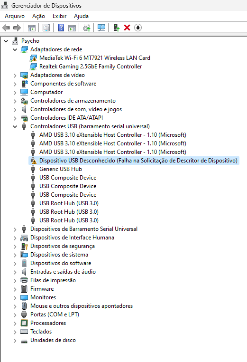The height and width of the screenshot is (362, 247).
Task: Click the round download arrow icon
Action: click(x=138, y=28)
